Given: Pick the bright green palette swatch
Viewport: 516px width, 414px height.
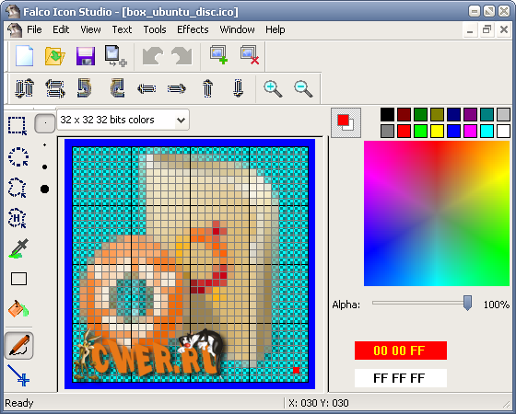Looking at the screenshot, I should (420, 131).
